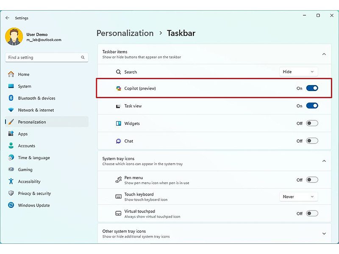This screenshot has height=254, width=339.
Task: Click the back arrow in Settings
Action: [7, 18]
